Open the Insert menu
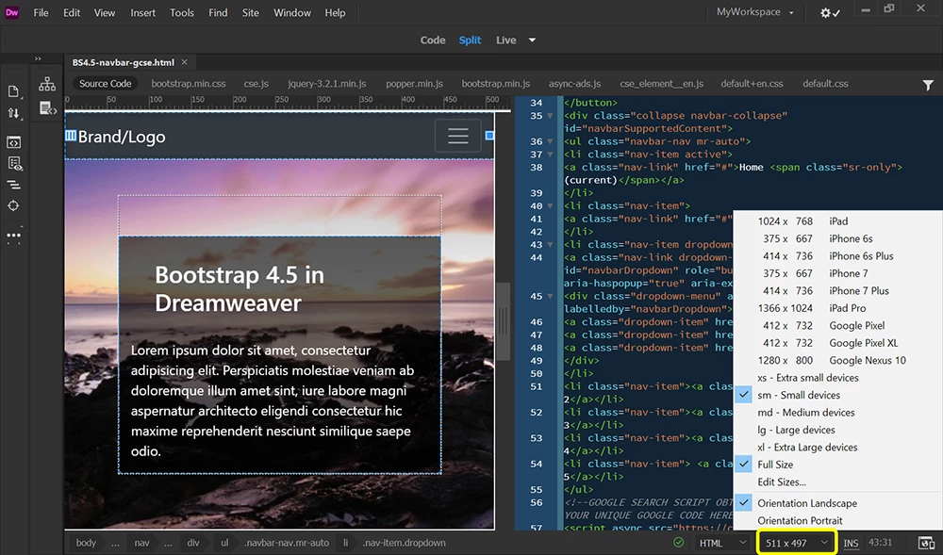Screen dimensions: 943x555 point(142,12)
